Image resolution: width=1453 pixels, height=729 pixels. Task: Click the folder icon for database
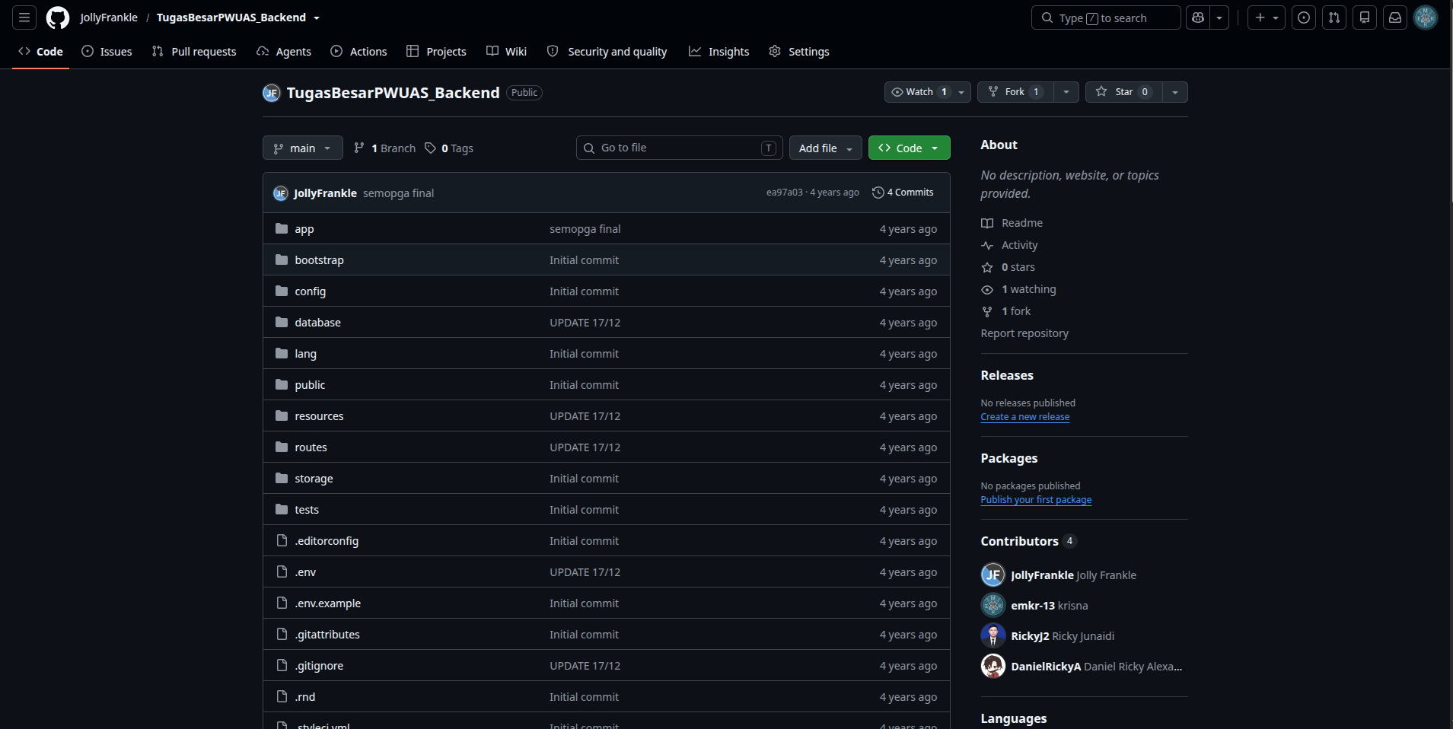(x=282, y=322)
